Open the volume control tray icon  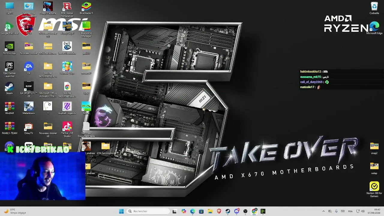point(363,211)
